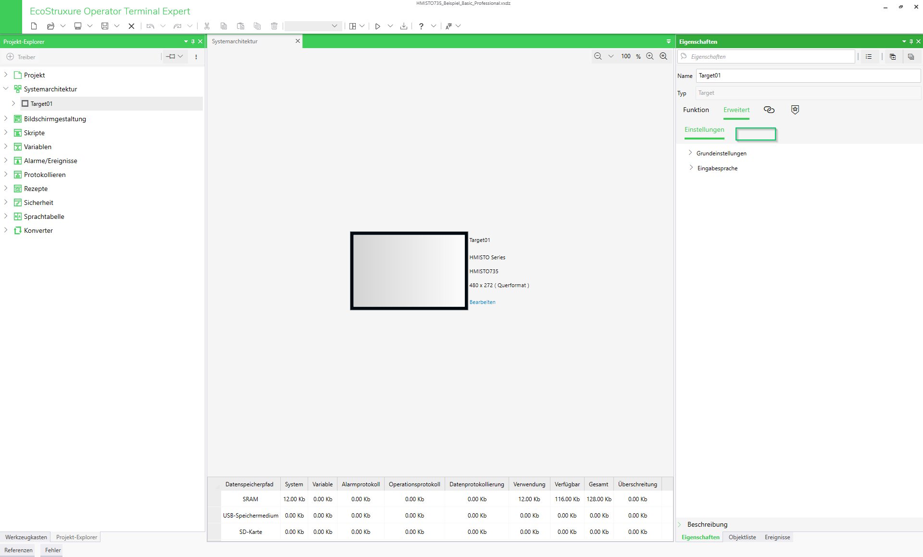Click the download to target icon

(404, 26)
